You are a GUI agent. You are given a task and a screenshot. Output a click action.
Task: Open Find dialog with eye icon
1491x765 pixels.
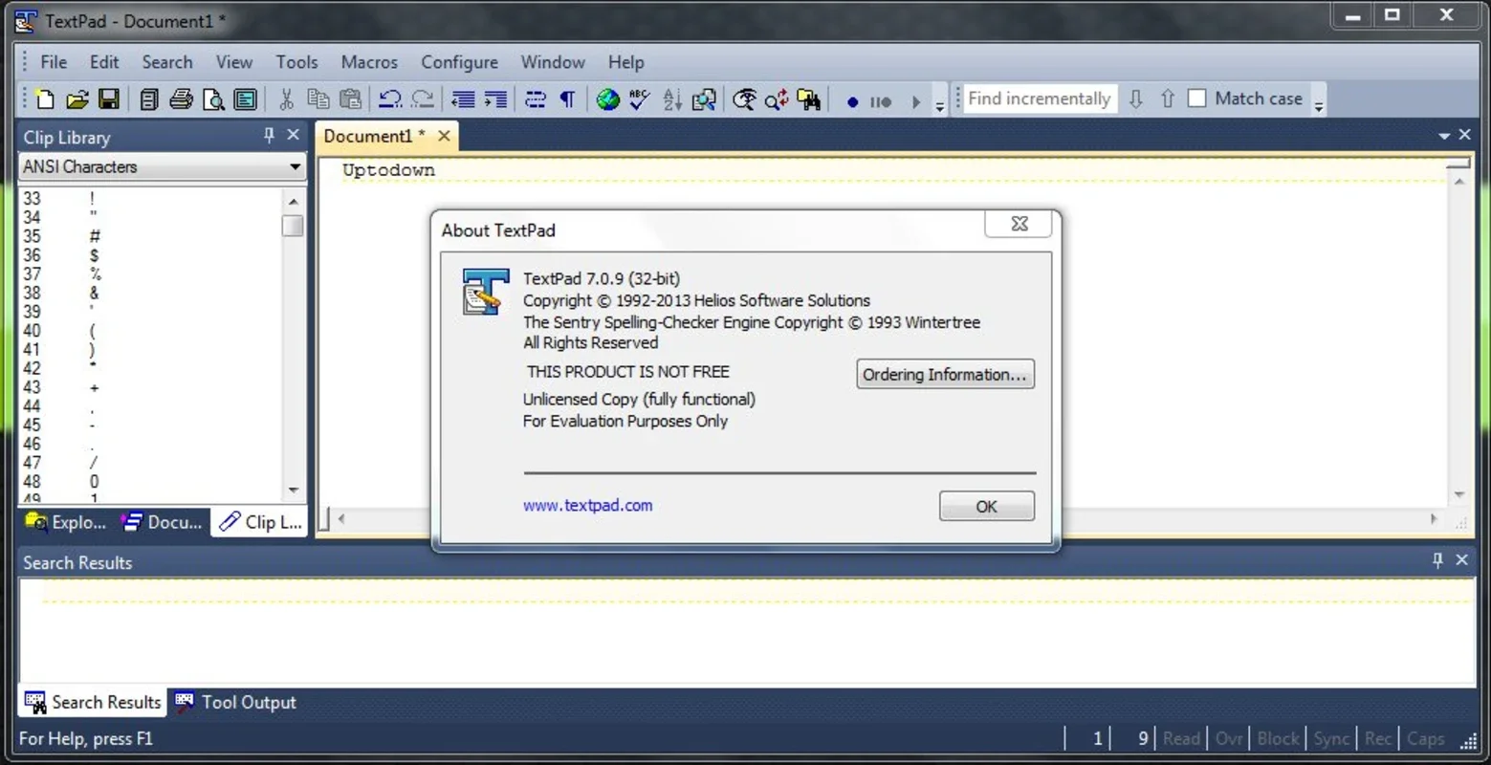[744, 99]
